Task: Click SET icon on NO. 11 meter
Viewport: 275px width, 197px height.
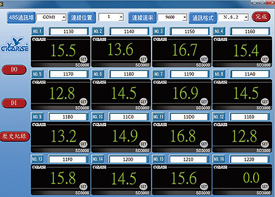Action: [x=204, y=144]
